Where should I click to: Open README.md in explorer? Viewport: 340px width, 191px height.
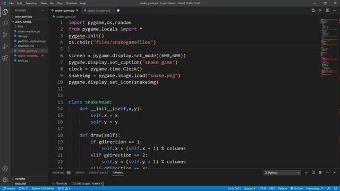pyautogui.click(x=26, y=46)
